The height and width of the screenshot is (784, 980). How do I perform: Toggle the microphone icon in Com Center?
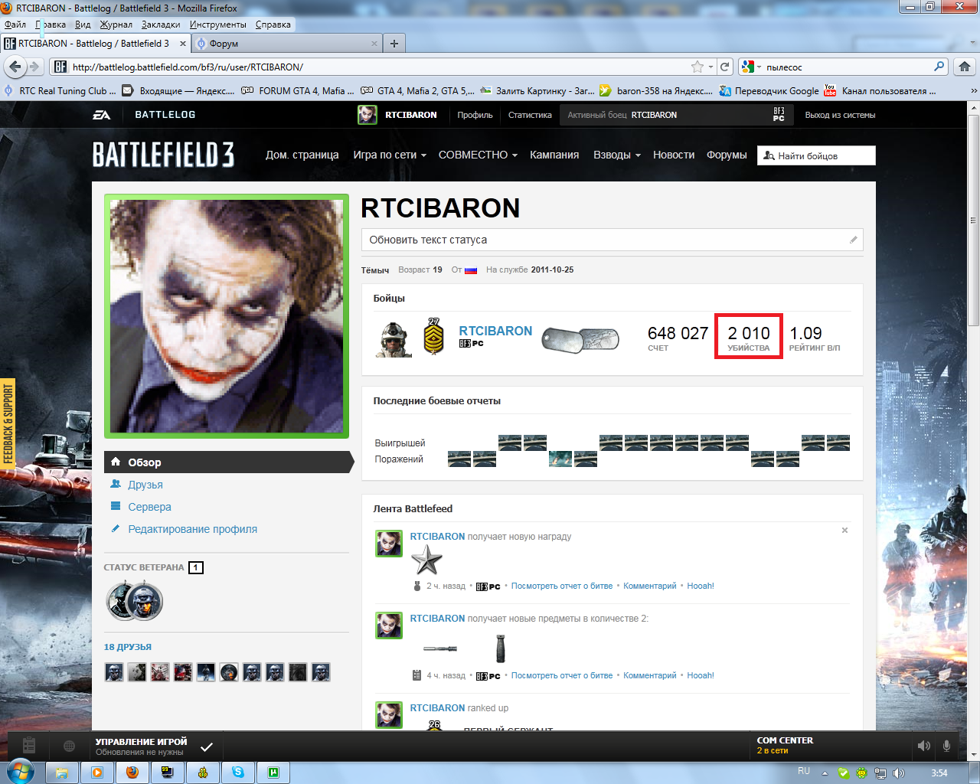point(947,746)
